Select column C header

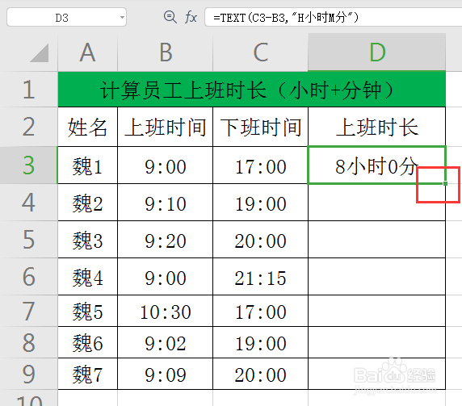click(x=260, y=52)
